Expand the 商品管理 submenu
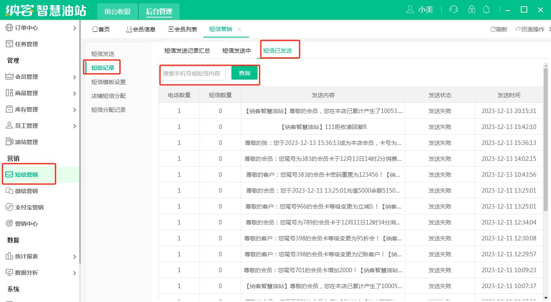 pos(74,93)
